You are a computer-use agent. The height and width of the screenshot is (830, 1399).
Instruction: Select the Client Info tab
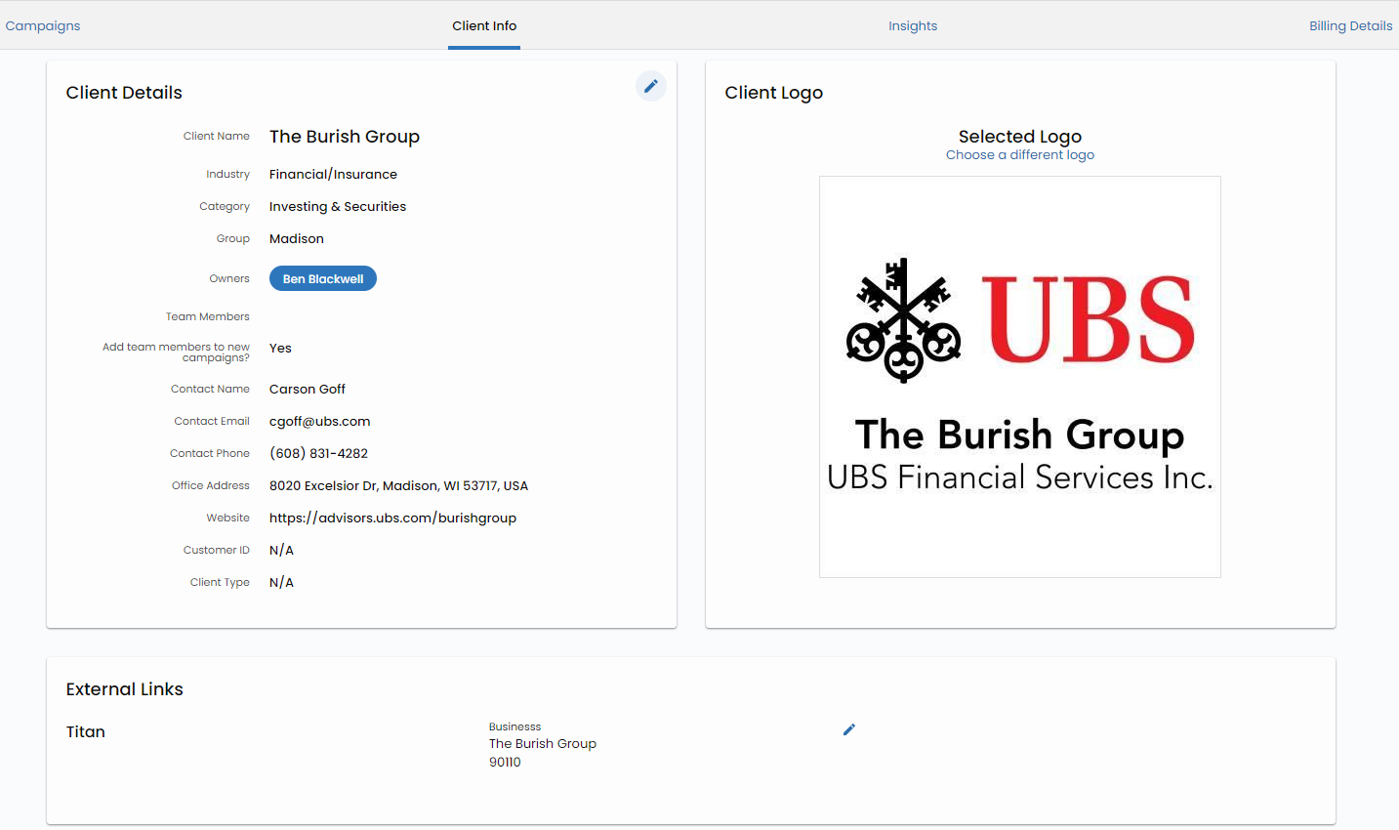(x=484, y=25)
